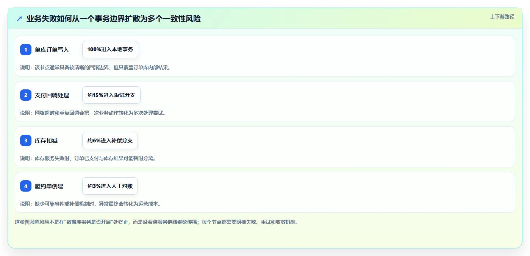This screenshot has height=256, width=530.
Task: Click step number 3 badge
Action: tap(26, 140)
